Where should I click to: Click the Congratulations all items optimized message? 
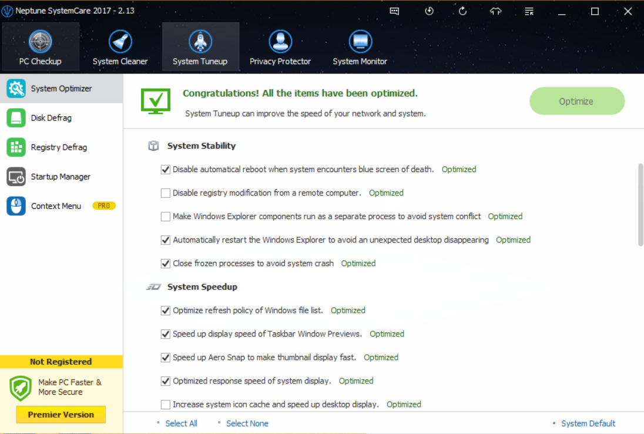[x=300, y=93]
